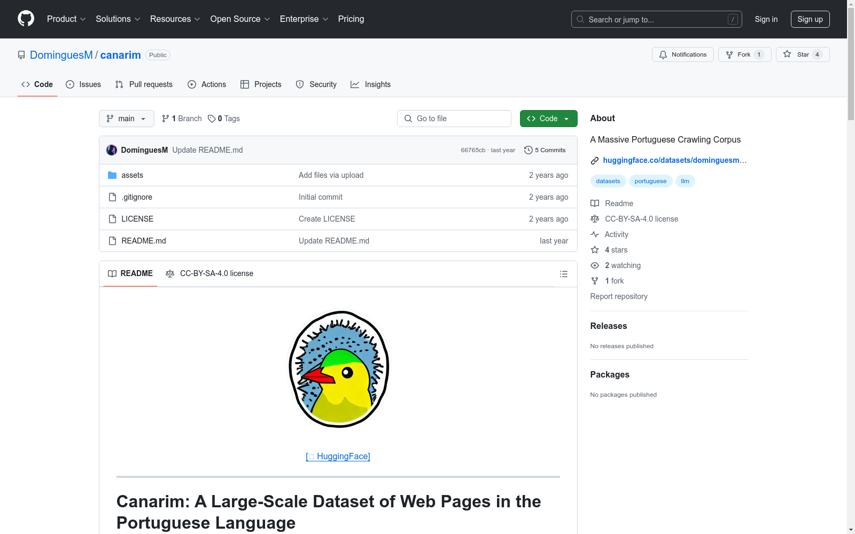
Task: Switch to the Issues tab
Action: [x=83, y=84]
